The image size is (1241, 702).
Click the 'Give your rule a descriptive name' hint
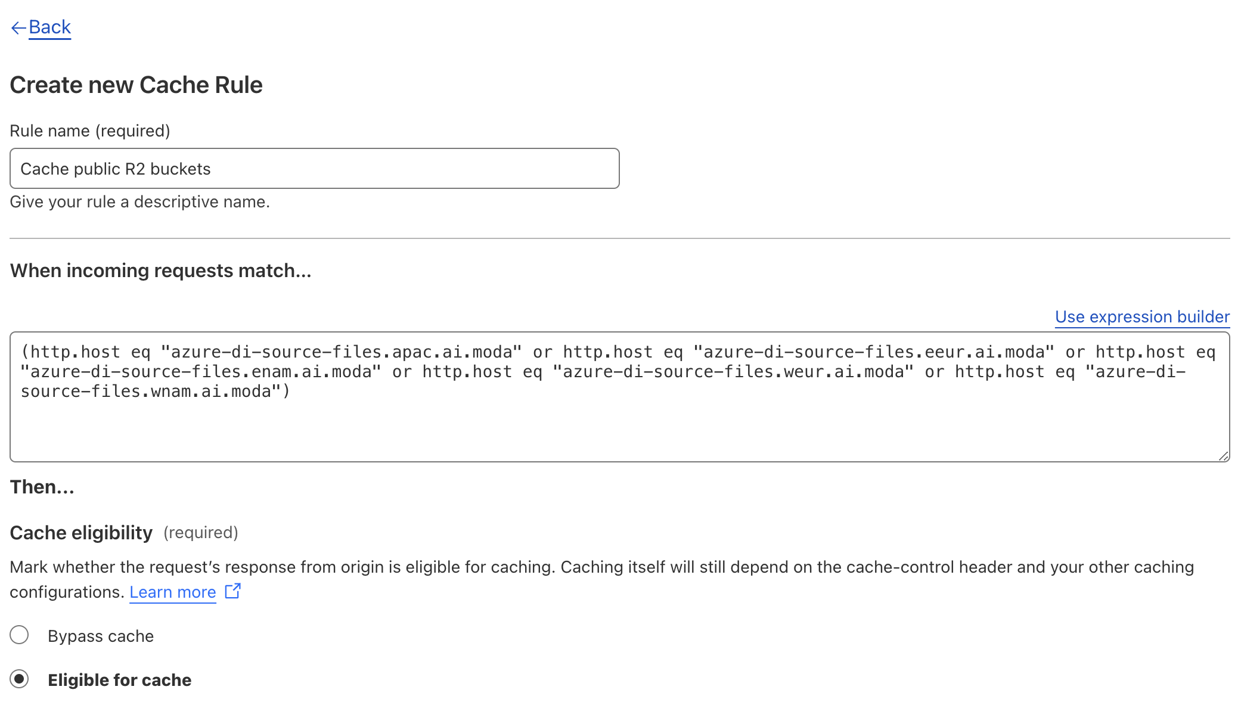pyautogui.click(x=139, y=202)
